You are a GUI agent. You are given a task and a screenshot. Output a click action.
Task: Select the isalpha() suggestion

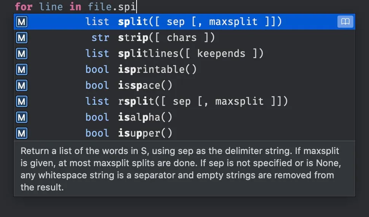pyautogui.click(x=184, y=118)
